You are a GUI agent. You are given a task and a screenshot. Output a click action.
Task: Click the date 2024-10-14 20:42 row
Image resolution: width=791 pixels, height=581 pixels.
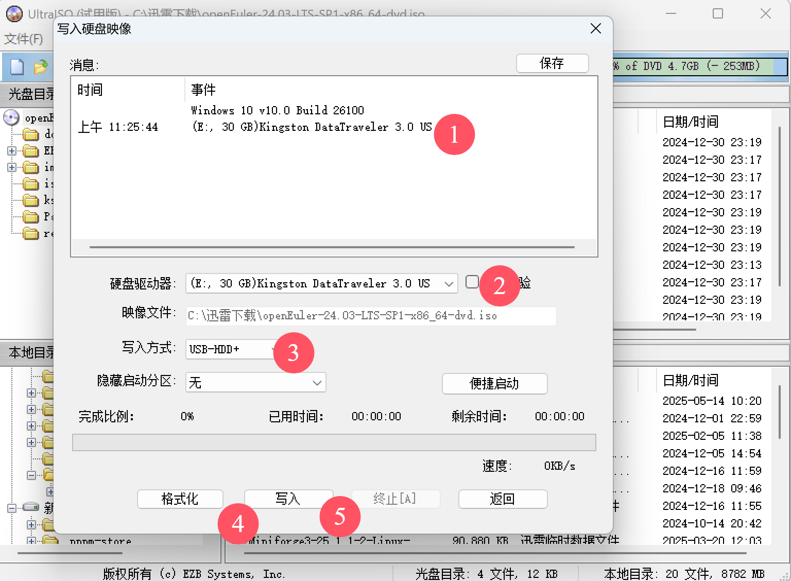point(712,523)
